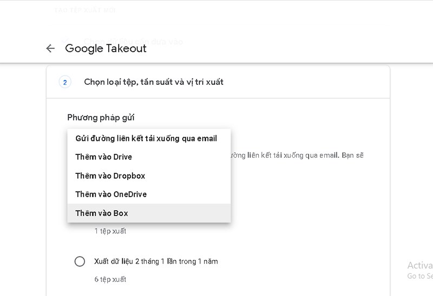Open the 'Chọn loại tệp, tần suất và vị trí xuất' step header

(154, 82)
